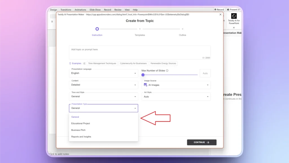
Task: Collapse the Presentation Type dropdown
Action: click(x=103, y=108)
